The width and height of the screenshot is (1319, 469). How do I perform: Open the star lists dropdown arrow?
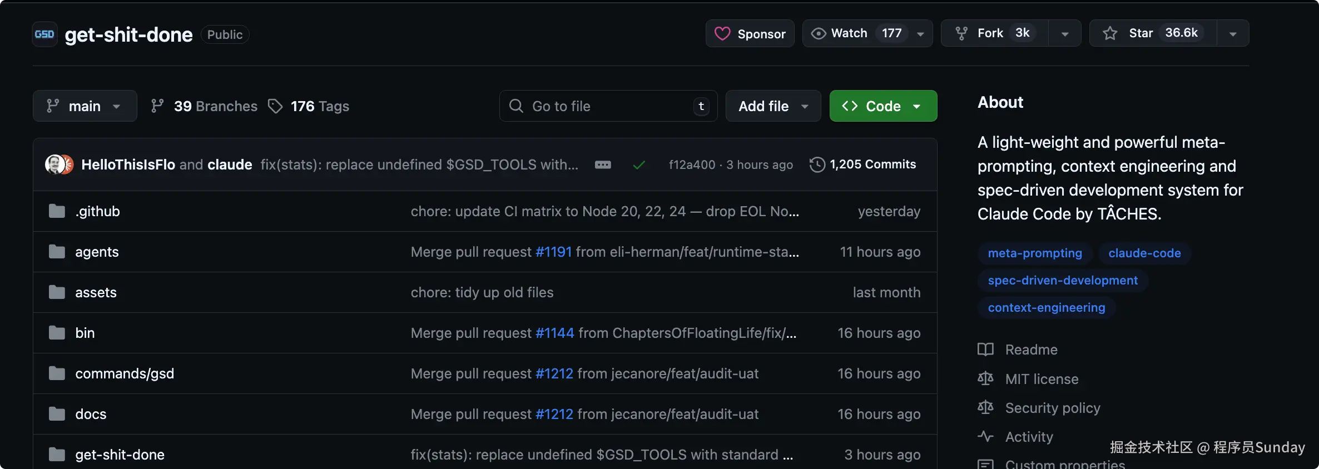tap(1233, 34)
